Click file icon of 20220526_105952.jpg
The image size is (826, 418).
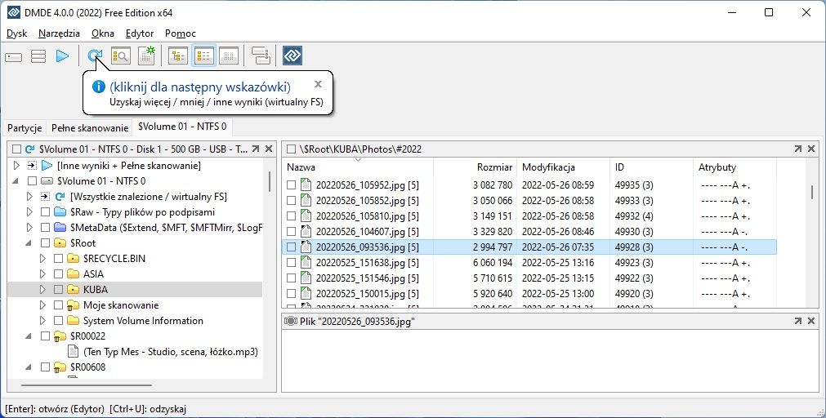[x=306, y=185]
